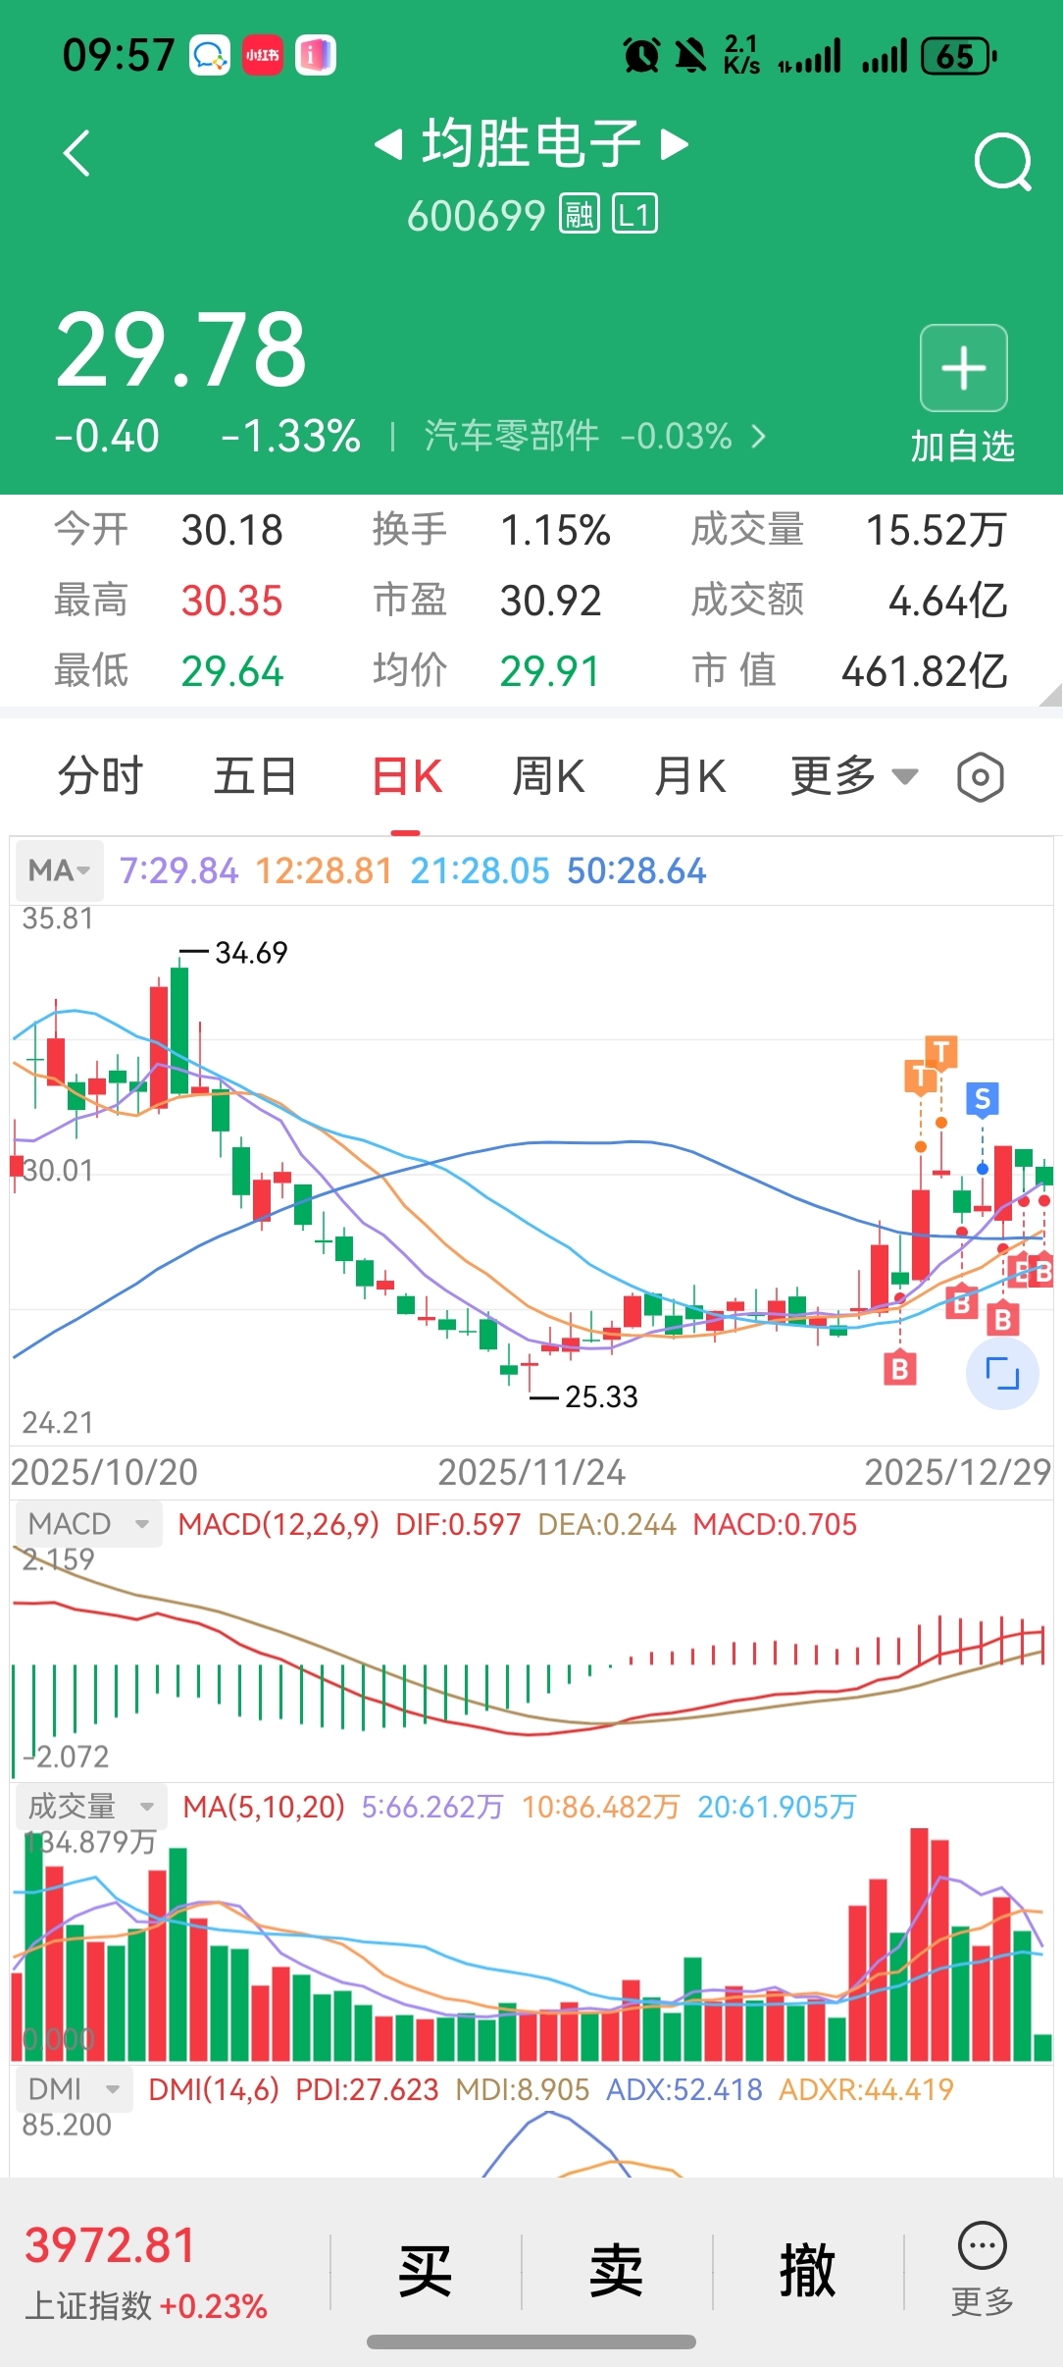This screenshot has width=1063, height=2367.
Task: Tap the L1 level badge
Action: (635, 214)
